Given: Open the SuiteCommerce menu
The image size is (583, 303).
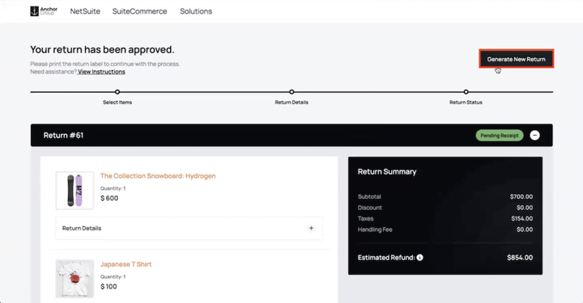Looking at the screenshot, I should pos(139,11).
